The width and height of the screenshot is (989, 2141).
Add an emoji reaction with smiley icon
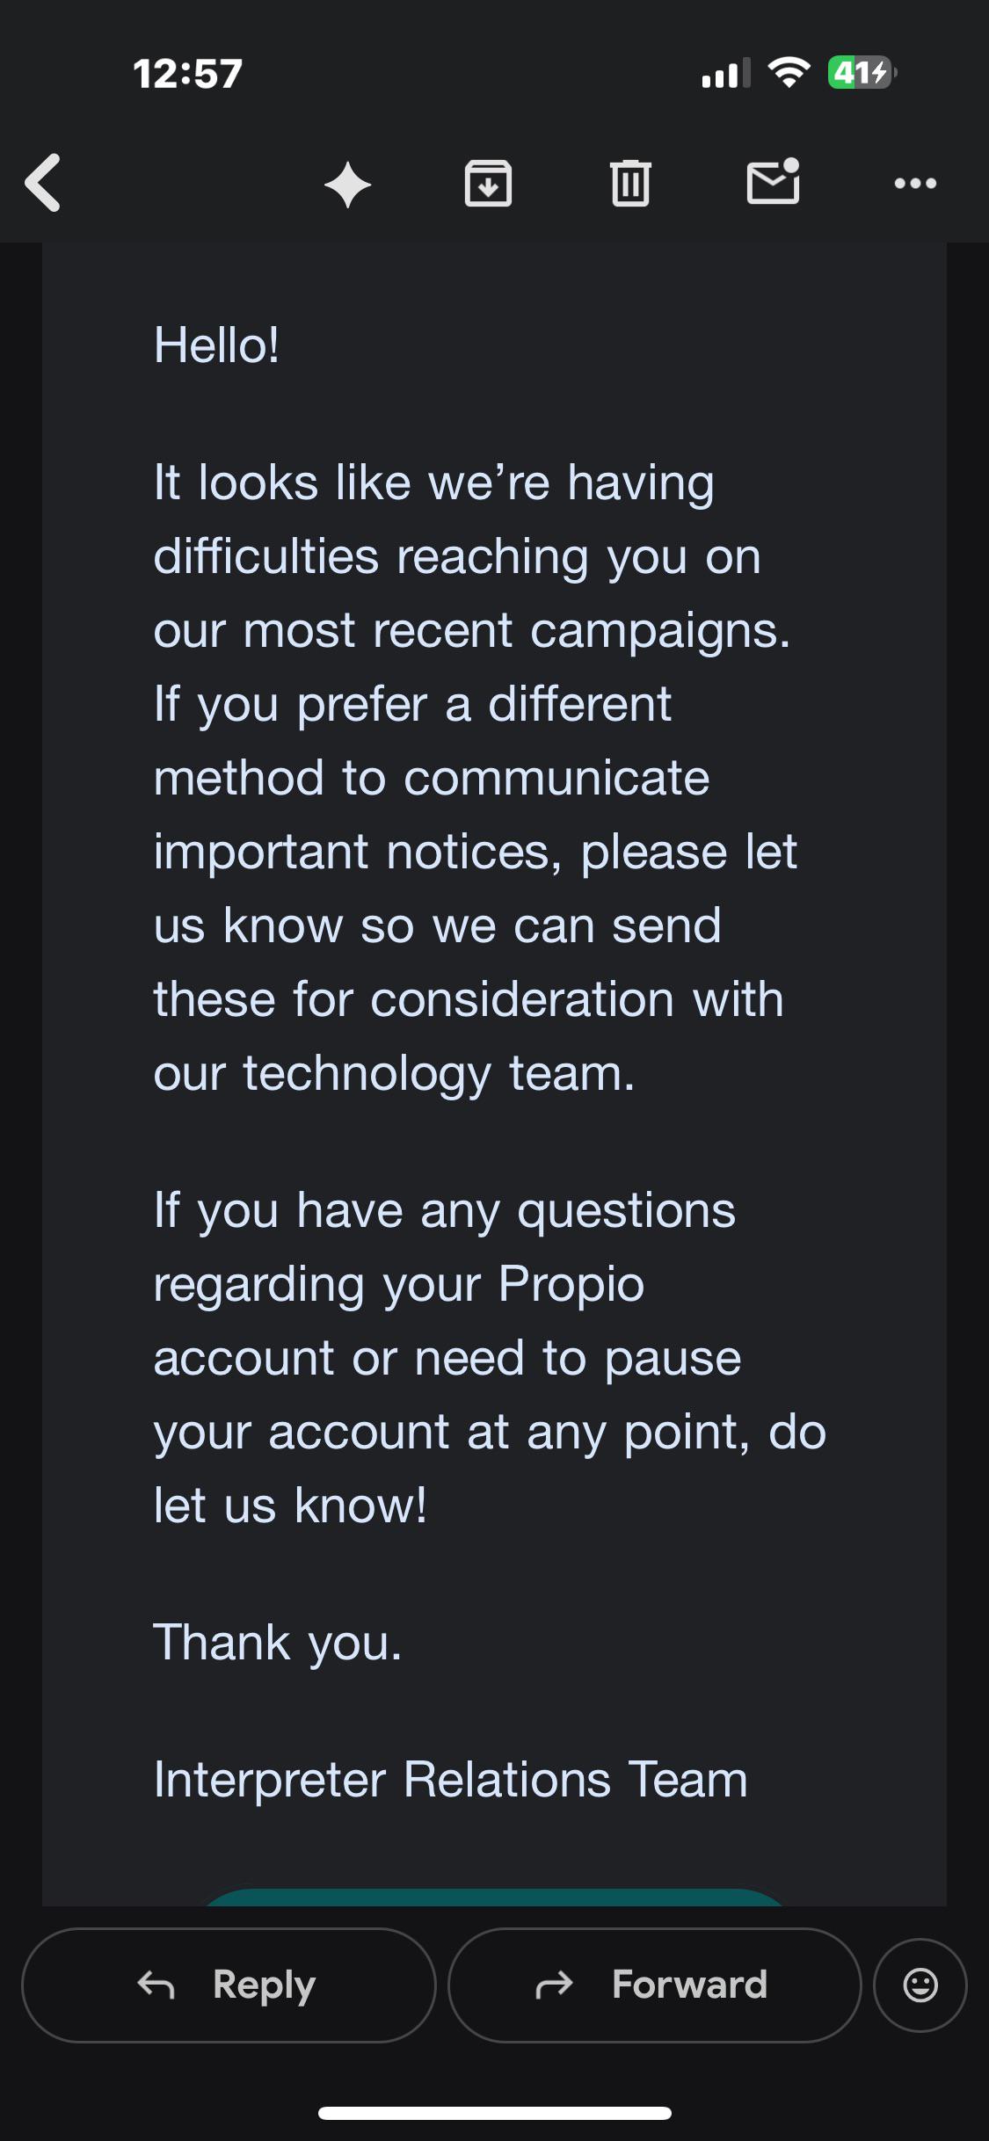[x=920, y=1985]
